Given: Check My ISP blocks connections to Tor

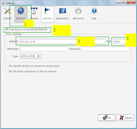Looking at the screenshot, I should [x=7, y=71].
